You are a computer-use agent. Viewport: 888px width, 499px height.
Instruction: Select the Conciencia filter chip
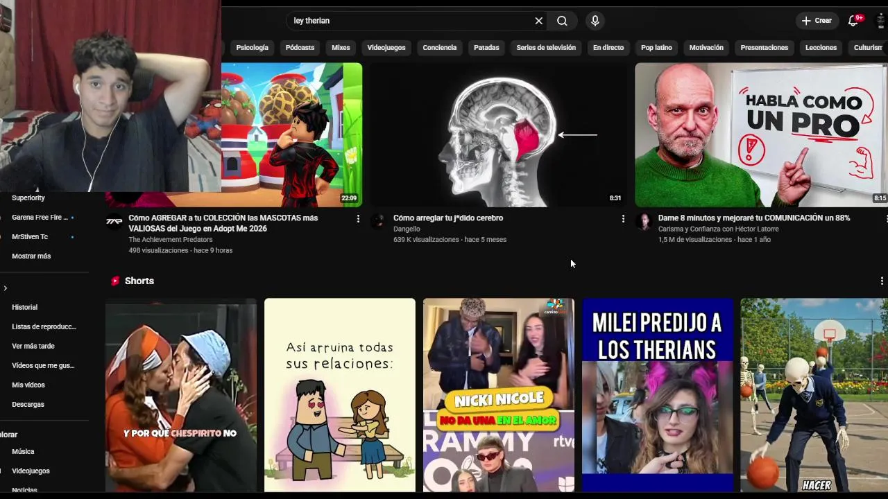(x=440, y=48)
